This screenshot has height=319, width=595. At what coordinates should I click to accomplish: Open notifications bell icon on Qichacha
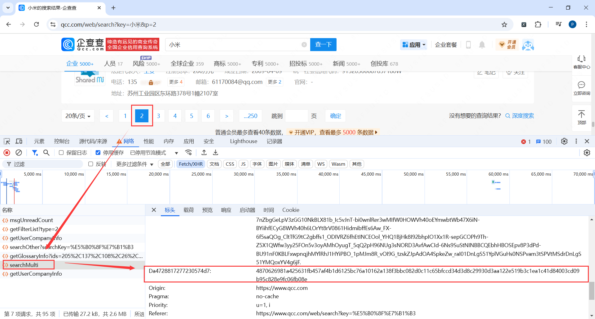482,45
